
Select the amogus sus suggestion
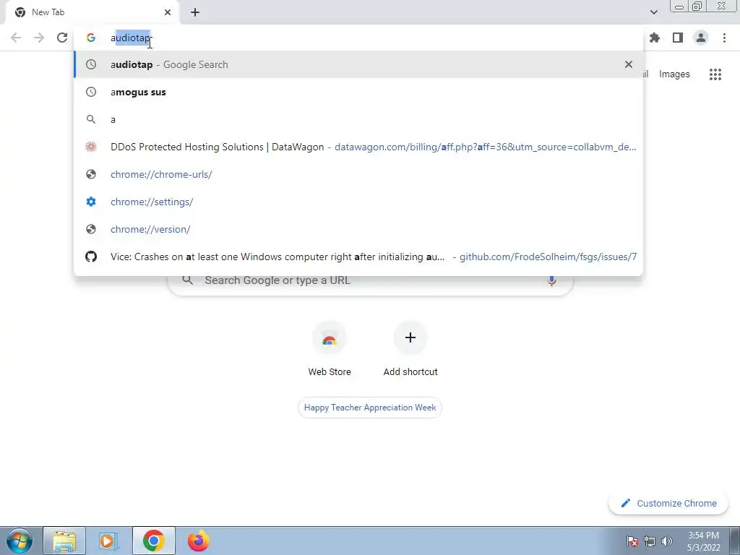click(358, 92)
